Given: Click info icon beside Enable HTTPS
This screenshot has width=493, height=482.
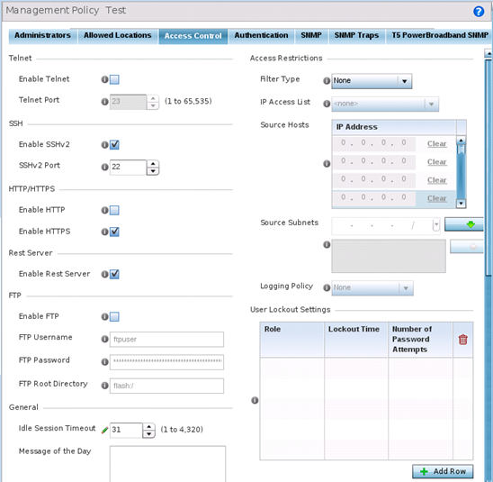Looking at the screenshot, I should pyautogui.click(x=104, y=232).
